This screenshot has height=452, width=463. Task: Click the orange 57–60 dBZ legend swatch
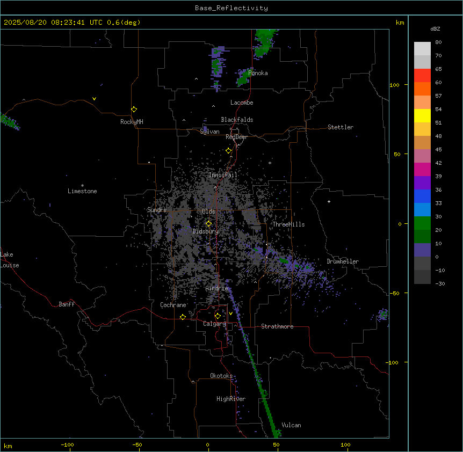[x=422, y=89]
